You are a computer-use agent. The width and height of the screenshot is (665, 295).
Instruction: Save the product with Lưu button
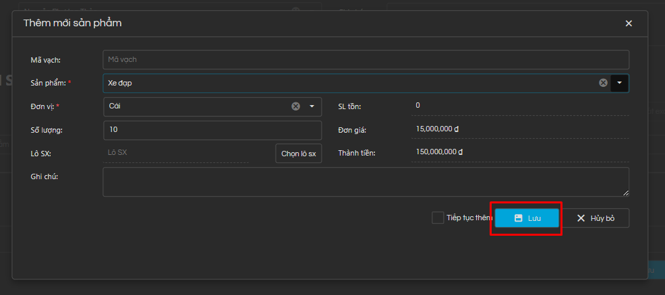[527, 218]
